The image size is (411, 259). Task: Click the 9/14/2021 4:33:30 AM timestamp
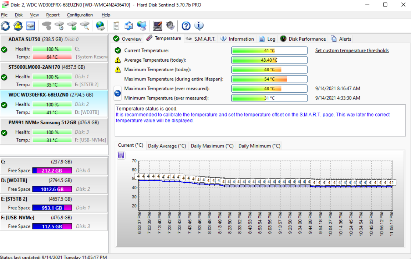pyautogui.click(x=338, y=98)
